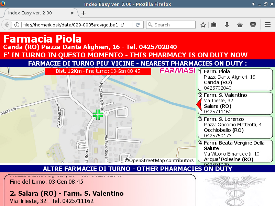This screenshot has width=275, height=206.
Task: Go to the Firefox home page icon
Action: (240, 25)
